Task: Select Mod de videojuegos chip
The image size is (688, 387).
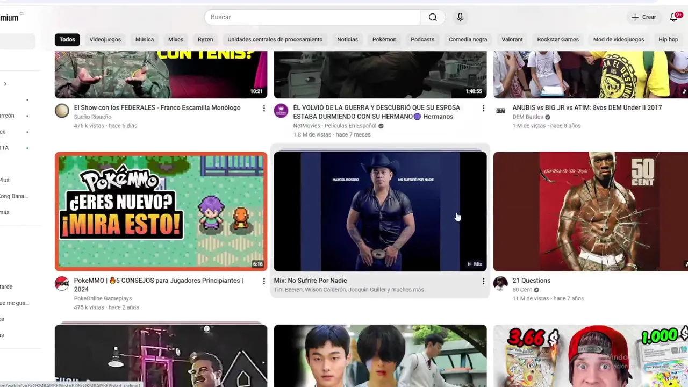Action: 619,39
